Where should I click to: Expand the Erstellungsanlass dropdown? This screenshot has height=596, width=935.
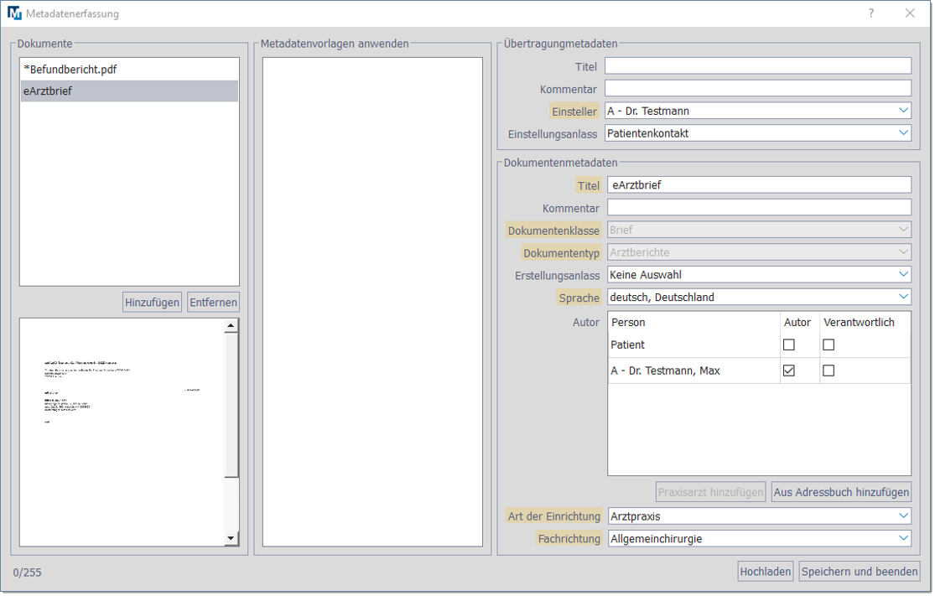tap(759, 275)
